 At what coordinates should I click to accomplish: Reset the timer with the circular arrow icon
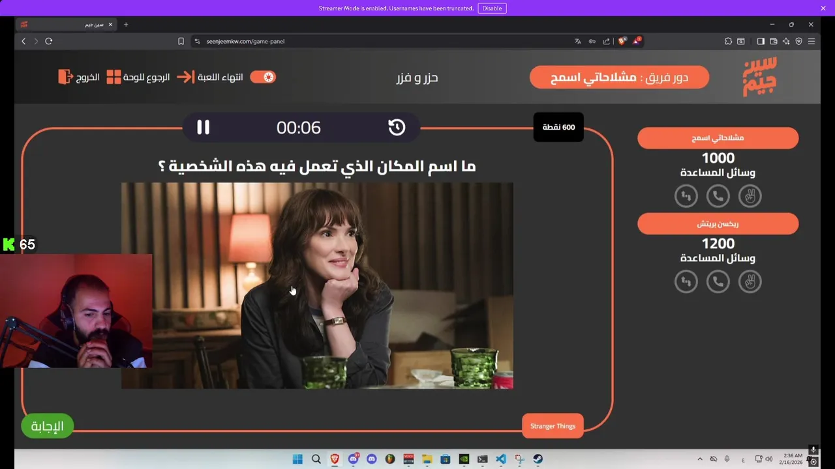397,127
